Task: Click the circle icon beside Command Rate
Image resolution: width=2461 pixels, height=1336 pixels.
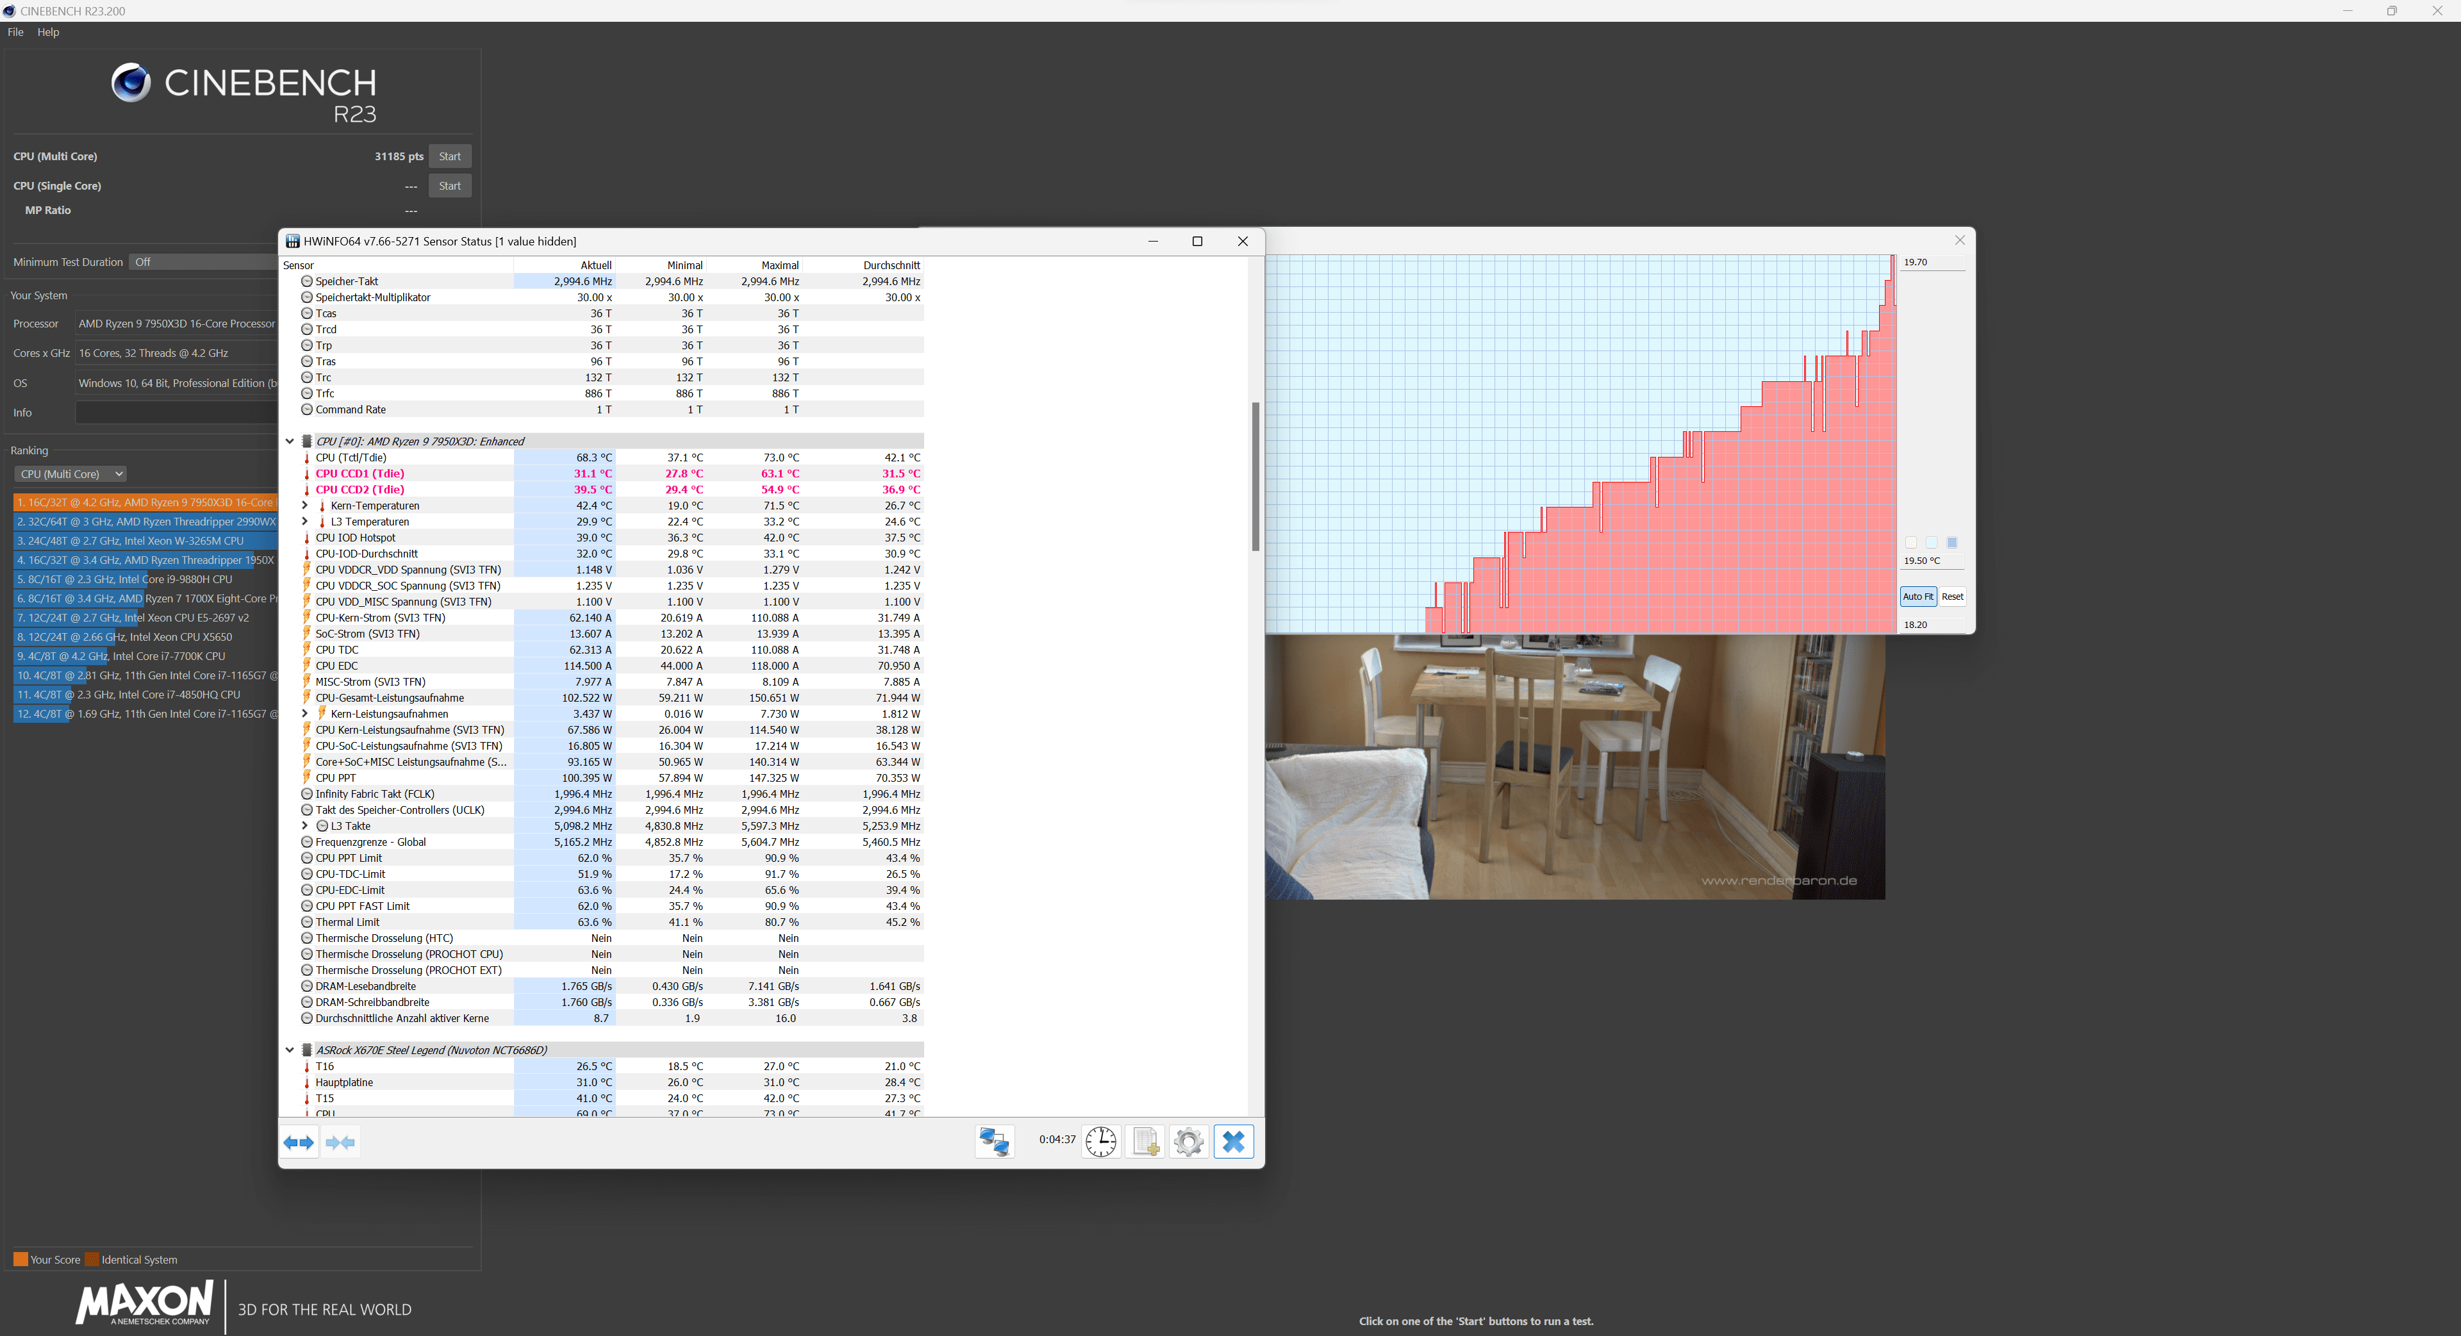Action: 307,409
